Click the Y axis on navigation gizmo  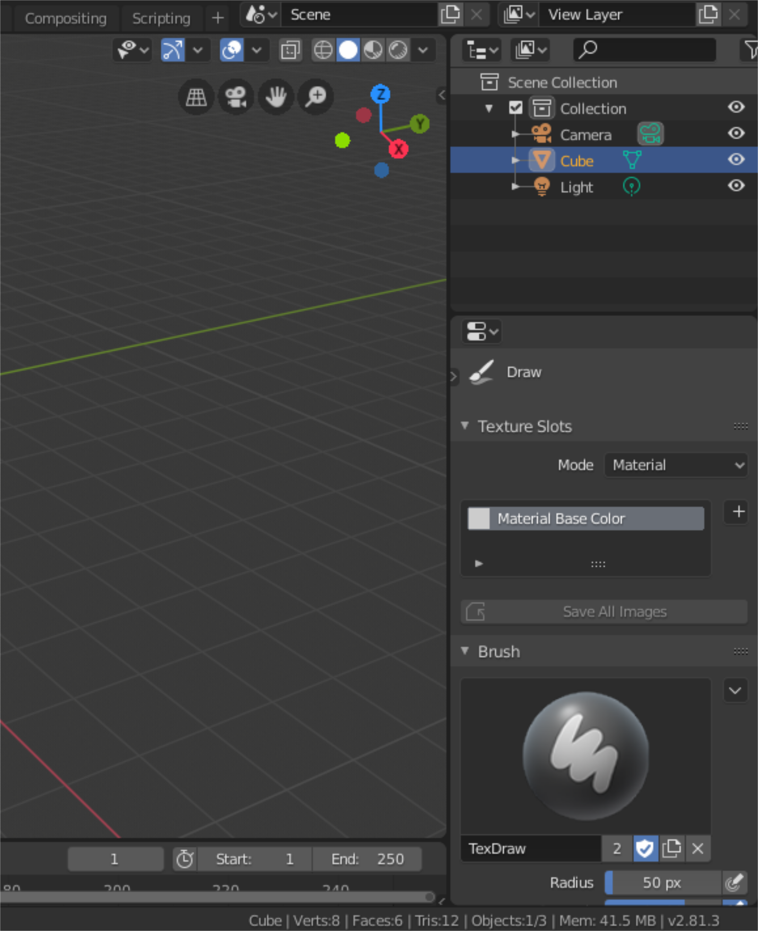[420, 124]
